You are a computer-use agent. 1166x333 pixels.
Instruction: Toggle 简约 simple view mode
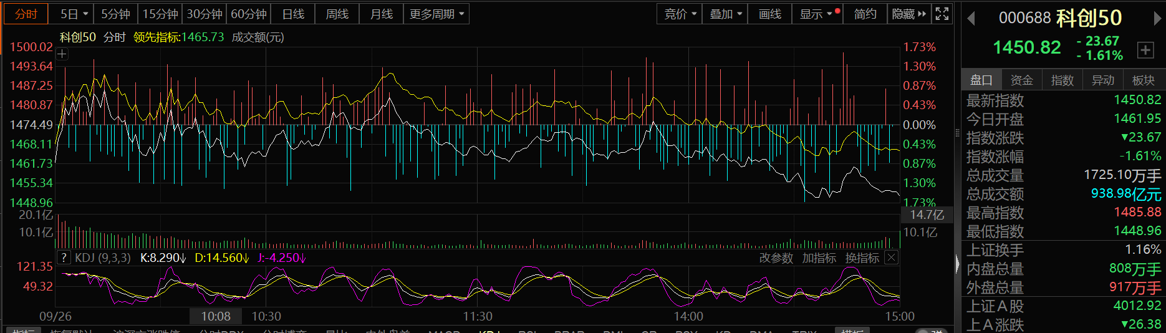coord(865,14)
